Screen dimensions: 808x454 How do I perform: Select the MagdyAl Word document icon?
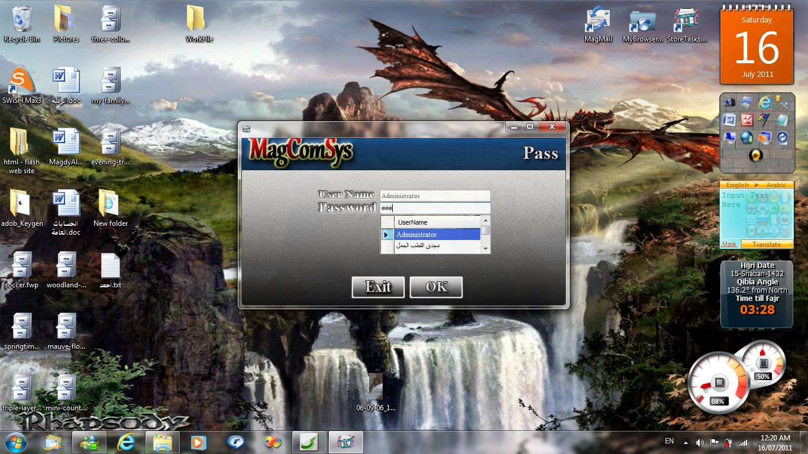coord(66,147)
